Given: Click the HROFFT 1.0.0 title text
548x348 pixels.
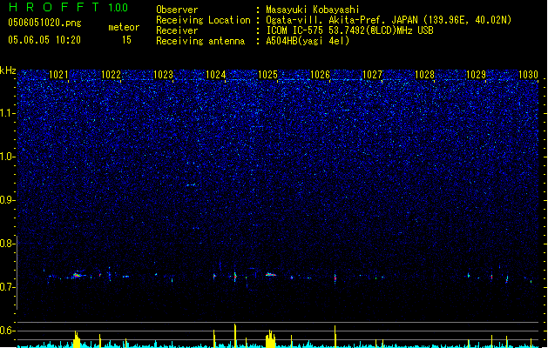Looking at the screenshot, I should coord(69,7).
